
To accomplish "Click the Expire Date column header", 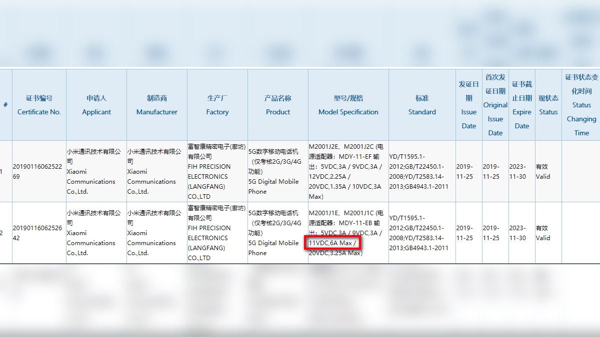I will (x=521, y=105).
